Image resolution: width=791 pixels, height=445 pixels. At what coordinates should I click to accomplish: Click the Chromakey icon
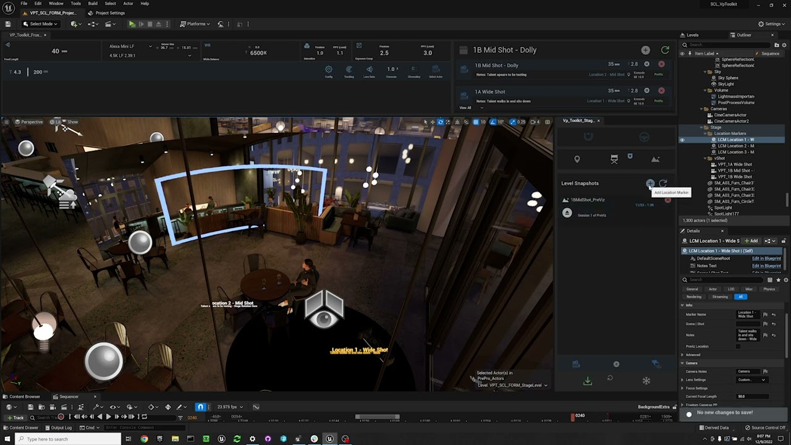coord(413,70)
